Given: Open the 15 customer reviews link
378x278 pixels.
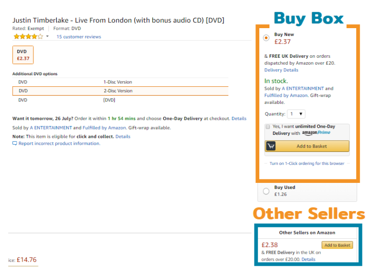Looking at the screenshot, I should coord(79,37).
